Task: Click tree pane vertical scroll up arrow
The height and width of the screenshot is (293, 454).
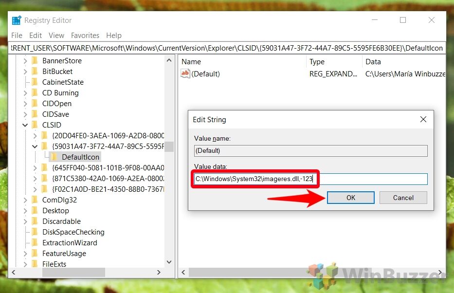Action: point(169,60)
